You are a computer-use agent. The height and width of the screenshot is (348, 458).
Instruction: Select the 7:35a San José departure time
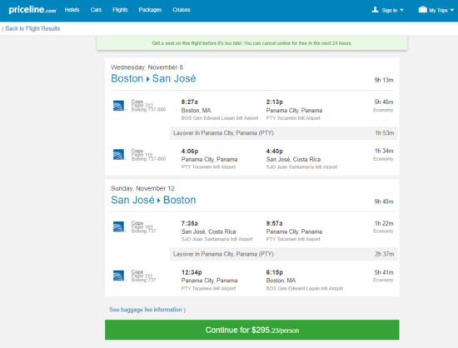click(x=190, y=223)
